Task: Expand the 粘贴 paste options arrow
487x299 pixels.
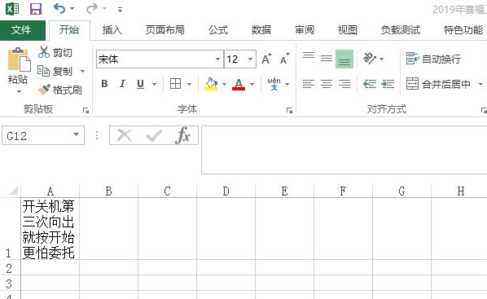Action: pyautogui.click(x=19, y=91)
